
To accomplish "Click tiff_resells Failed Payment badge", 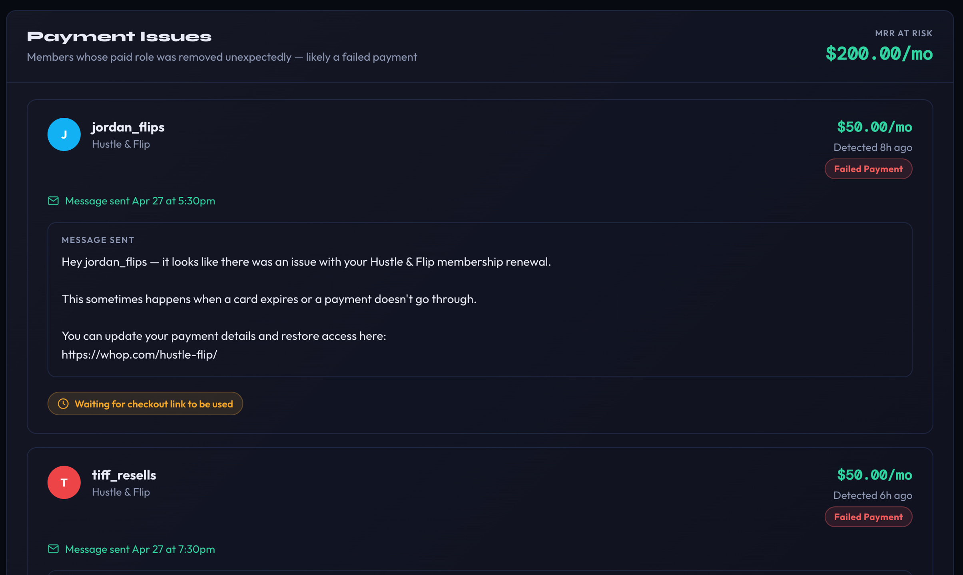I will 868,517.
